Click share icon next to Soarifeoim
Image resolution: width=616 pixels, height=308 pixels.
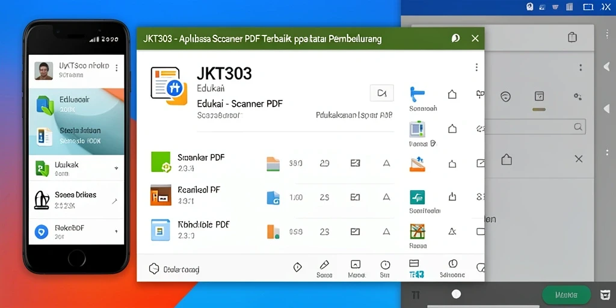tap(452, 197)
